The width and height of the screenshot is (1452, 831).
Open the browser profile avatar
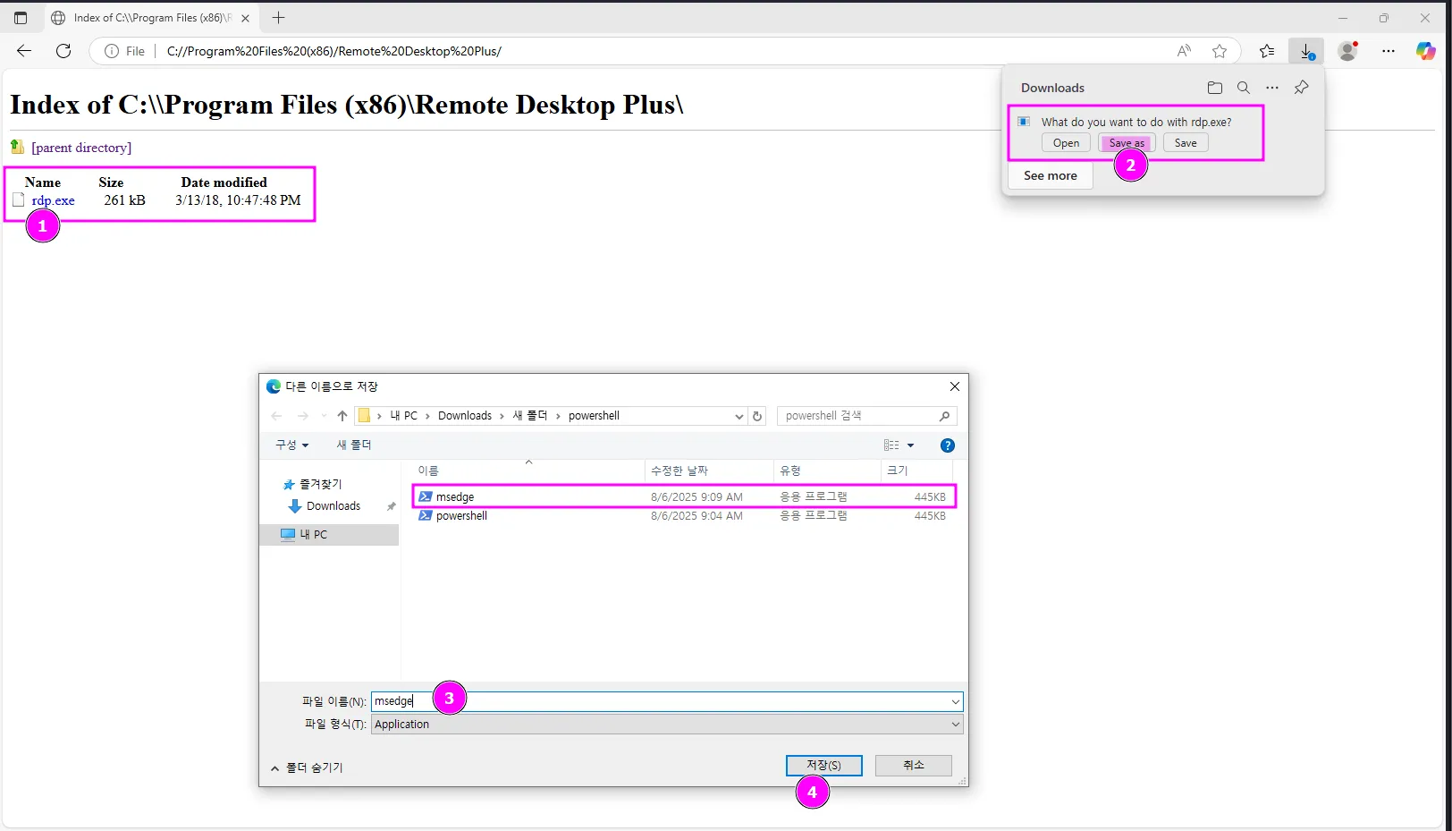[x=1347, y=51]
